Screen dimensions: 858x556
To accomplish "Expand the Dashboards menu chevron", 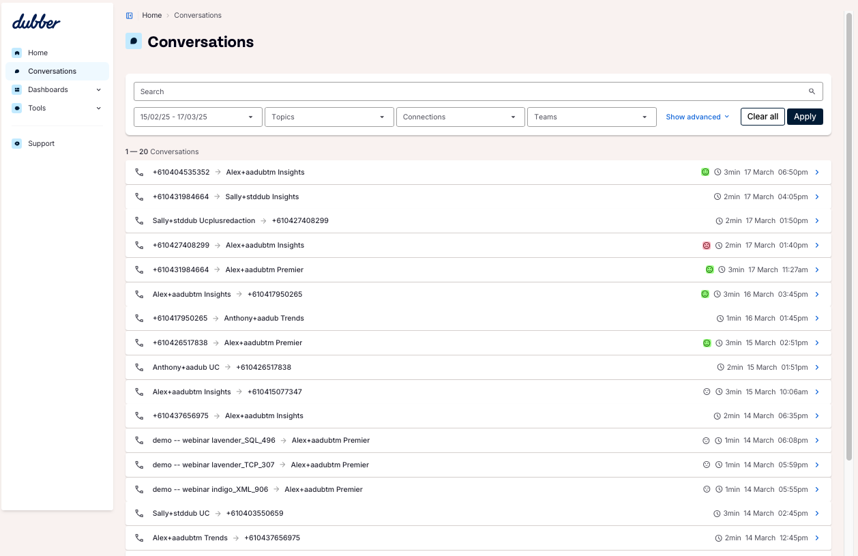I will (x=98, y=89).
